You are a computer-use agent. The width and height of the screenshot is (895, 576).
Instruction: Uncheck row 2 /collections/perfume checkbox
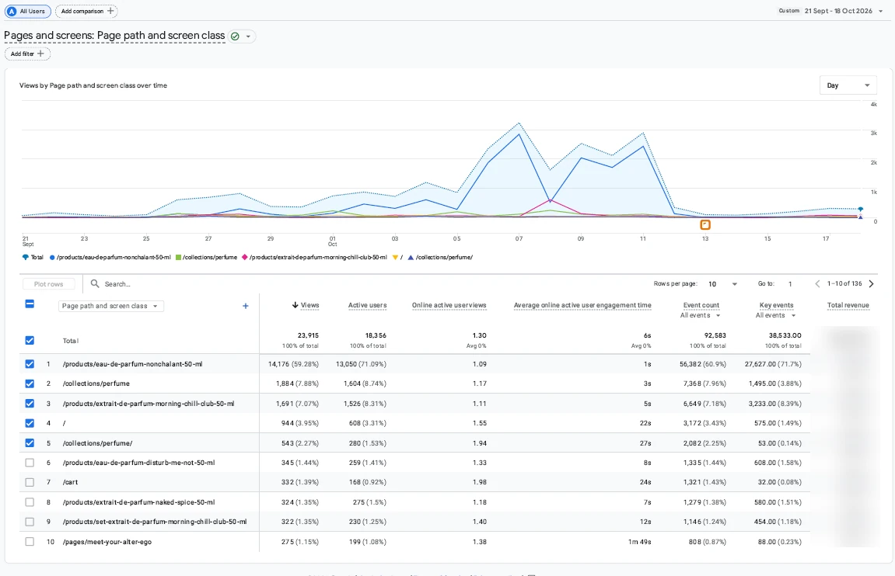tap(30, 383)
